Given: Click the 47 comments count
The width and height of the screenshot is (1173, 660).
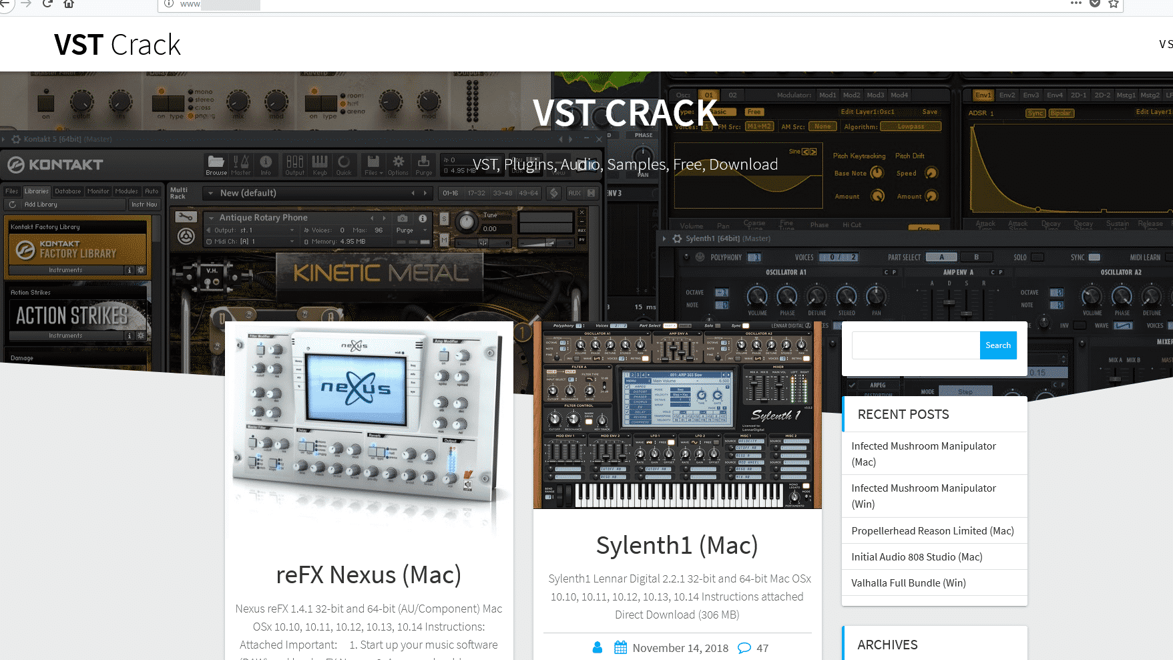Looking at the screenshot, I should point(762,648).
